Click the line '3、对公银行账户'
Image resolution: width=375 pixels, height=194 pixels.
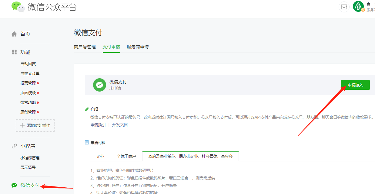(134, 186)
